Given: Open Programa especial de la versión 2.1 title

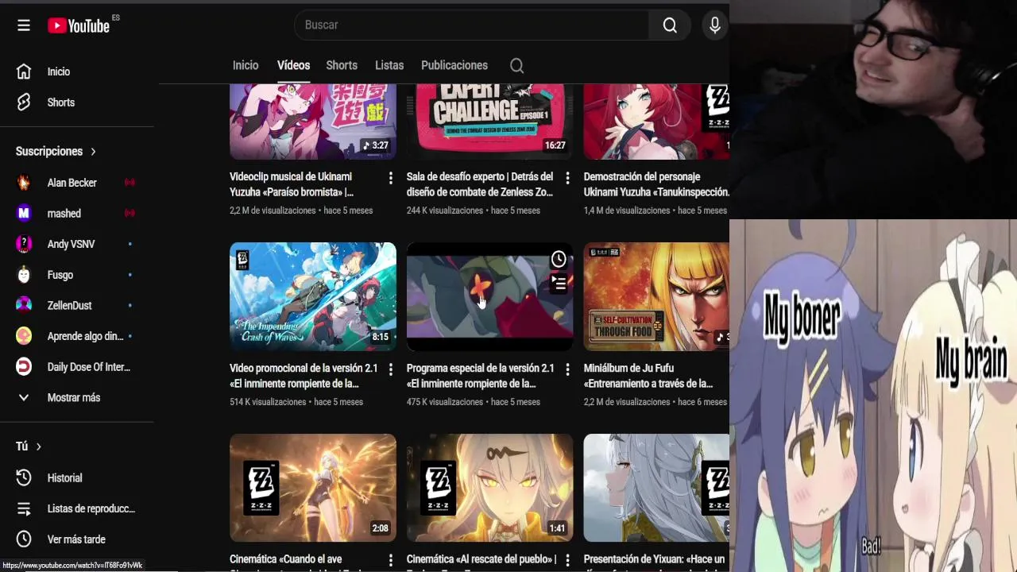Looking at the screenshot, I should click(480, 376).
